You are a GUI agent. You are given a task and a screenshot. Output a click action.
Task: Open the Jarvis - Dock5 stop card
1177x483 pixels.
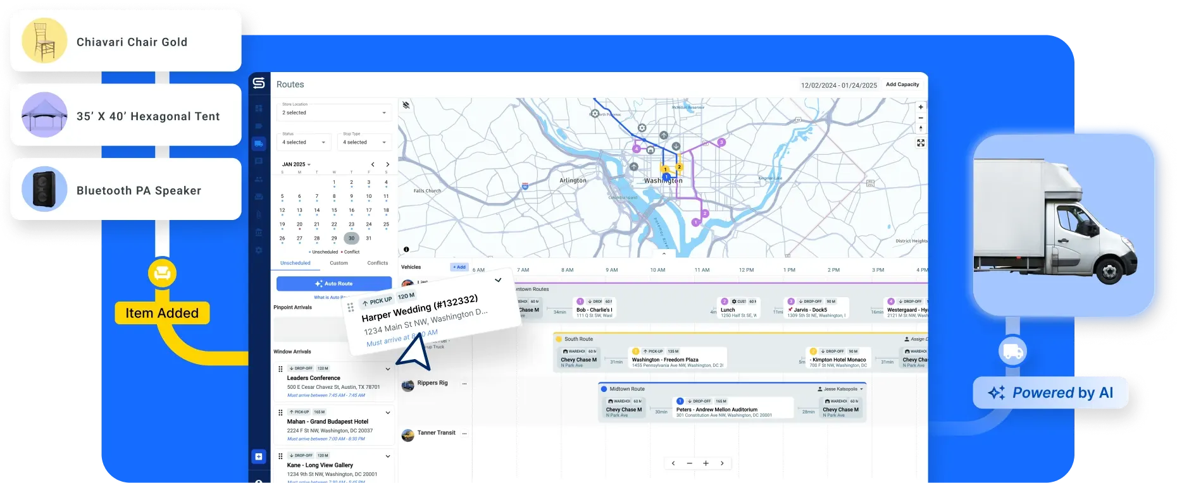tap(816, 308)
